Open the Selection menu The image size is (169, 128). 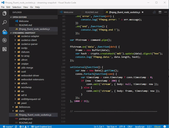click(16, 7)
